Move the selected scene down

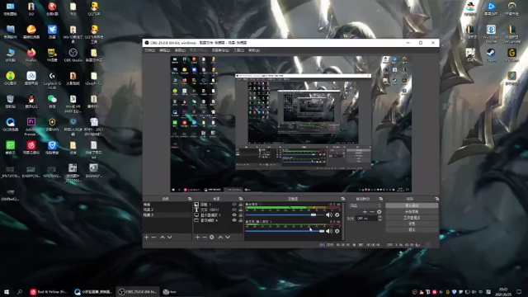pyautogui.click(x=170, y=237)
